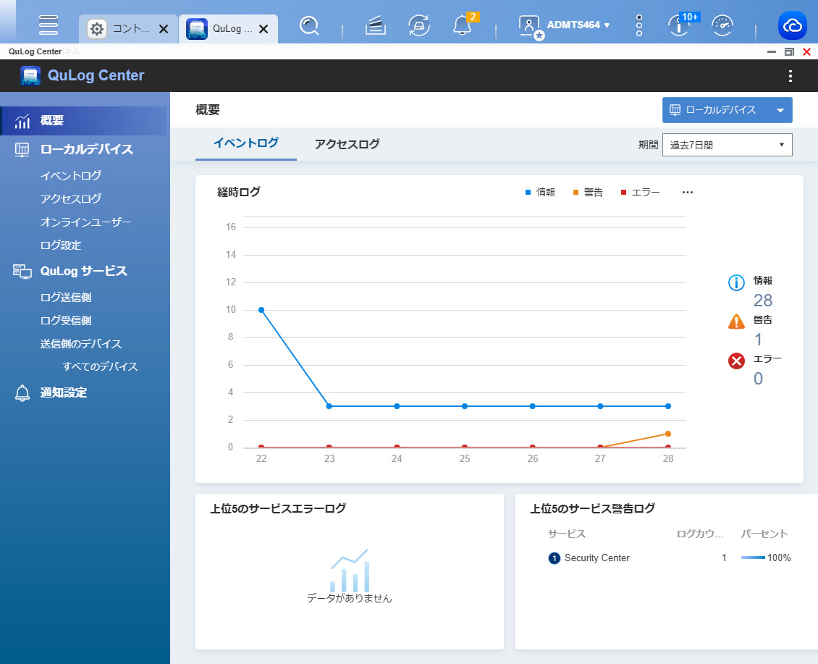Select ローカルデバイス section in sidebar

[x=87, y=150]
